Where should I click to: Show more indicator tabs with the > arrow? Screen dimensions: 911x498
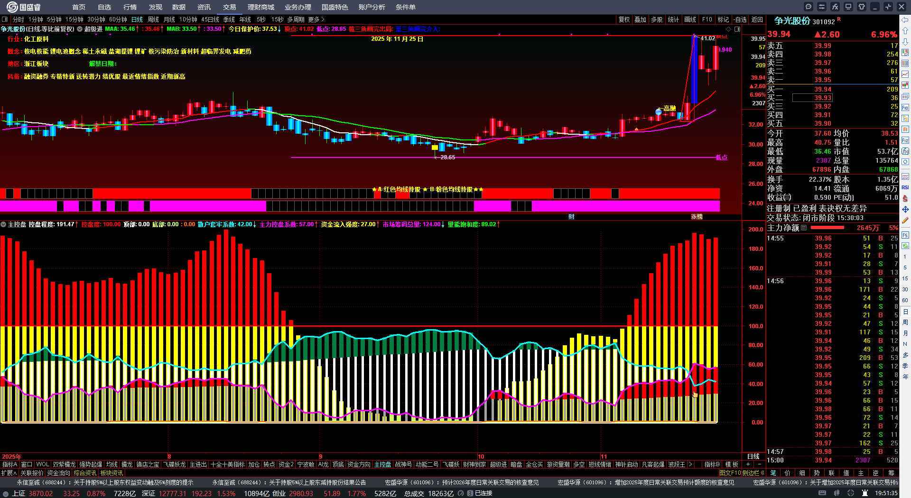coord(690,464)
